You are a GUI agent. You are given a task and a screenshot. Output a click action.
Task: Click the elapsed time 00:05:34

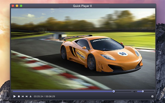click(38, 96)
